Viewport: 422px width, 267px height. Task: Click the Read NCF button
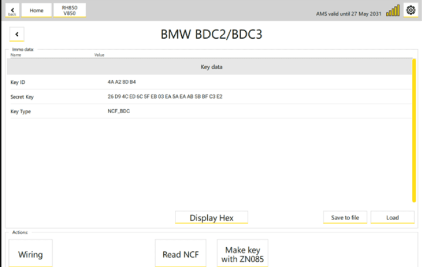(181, 254)
